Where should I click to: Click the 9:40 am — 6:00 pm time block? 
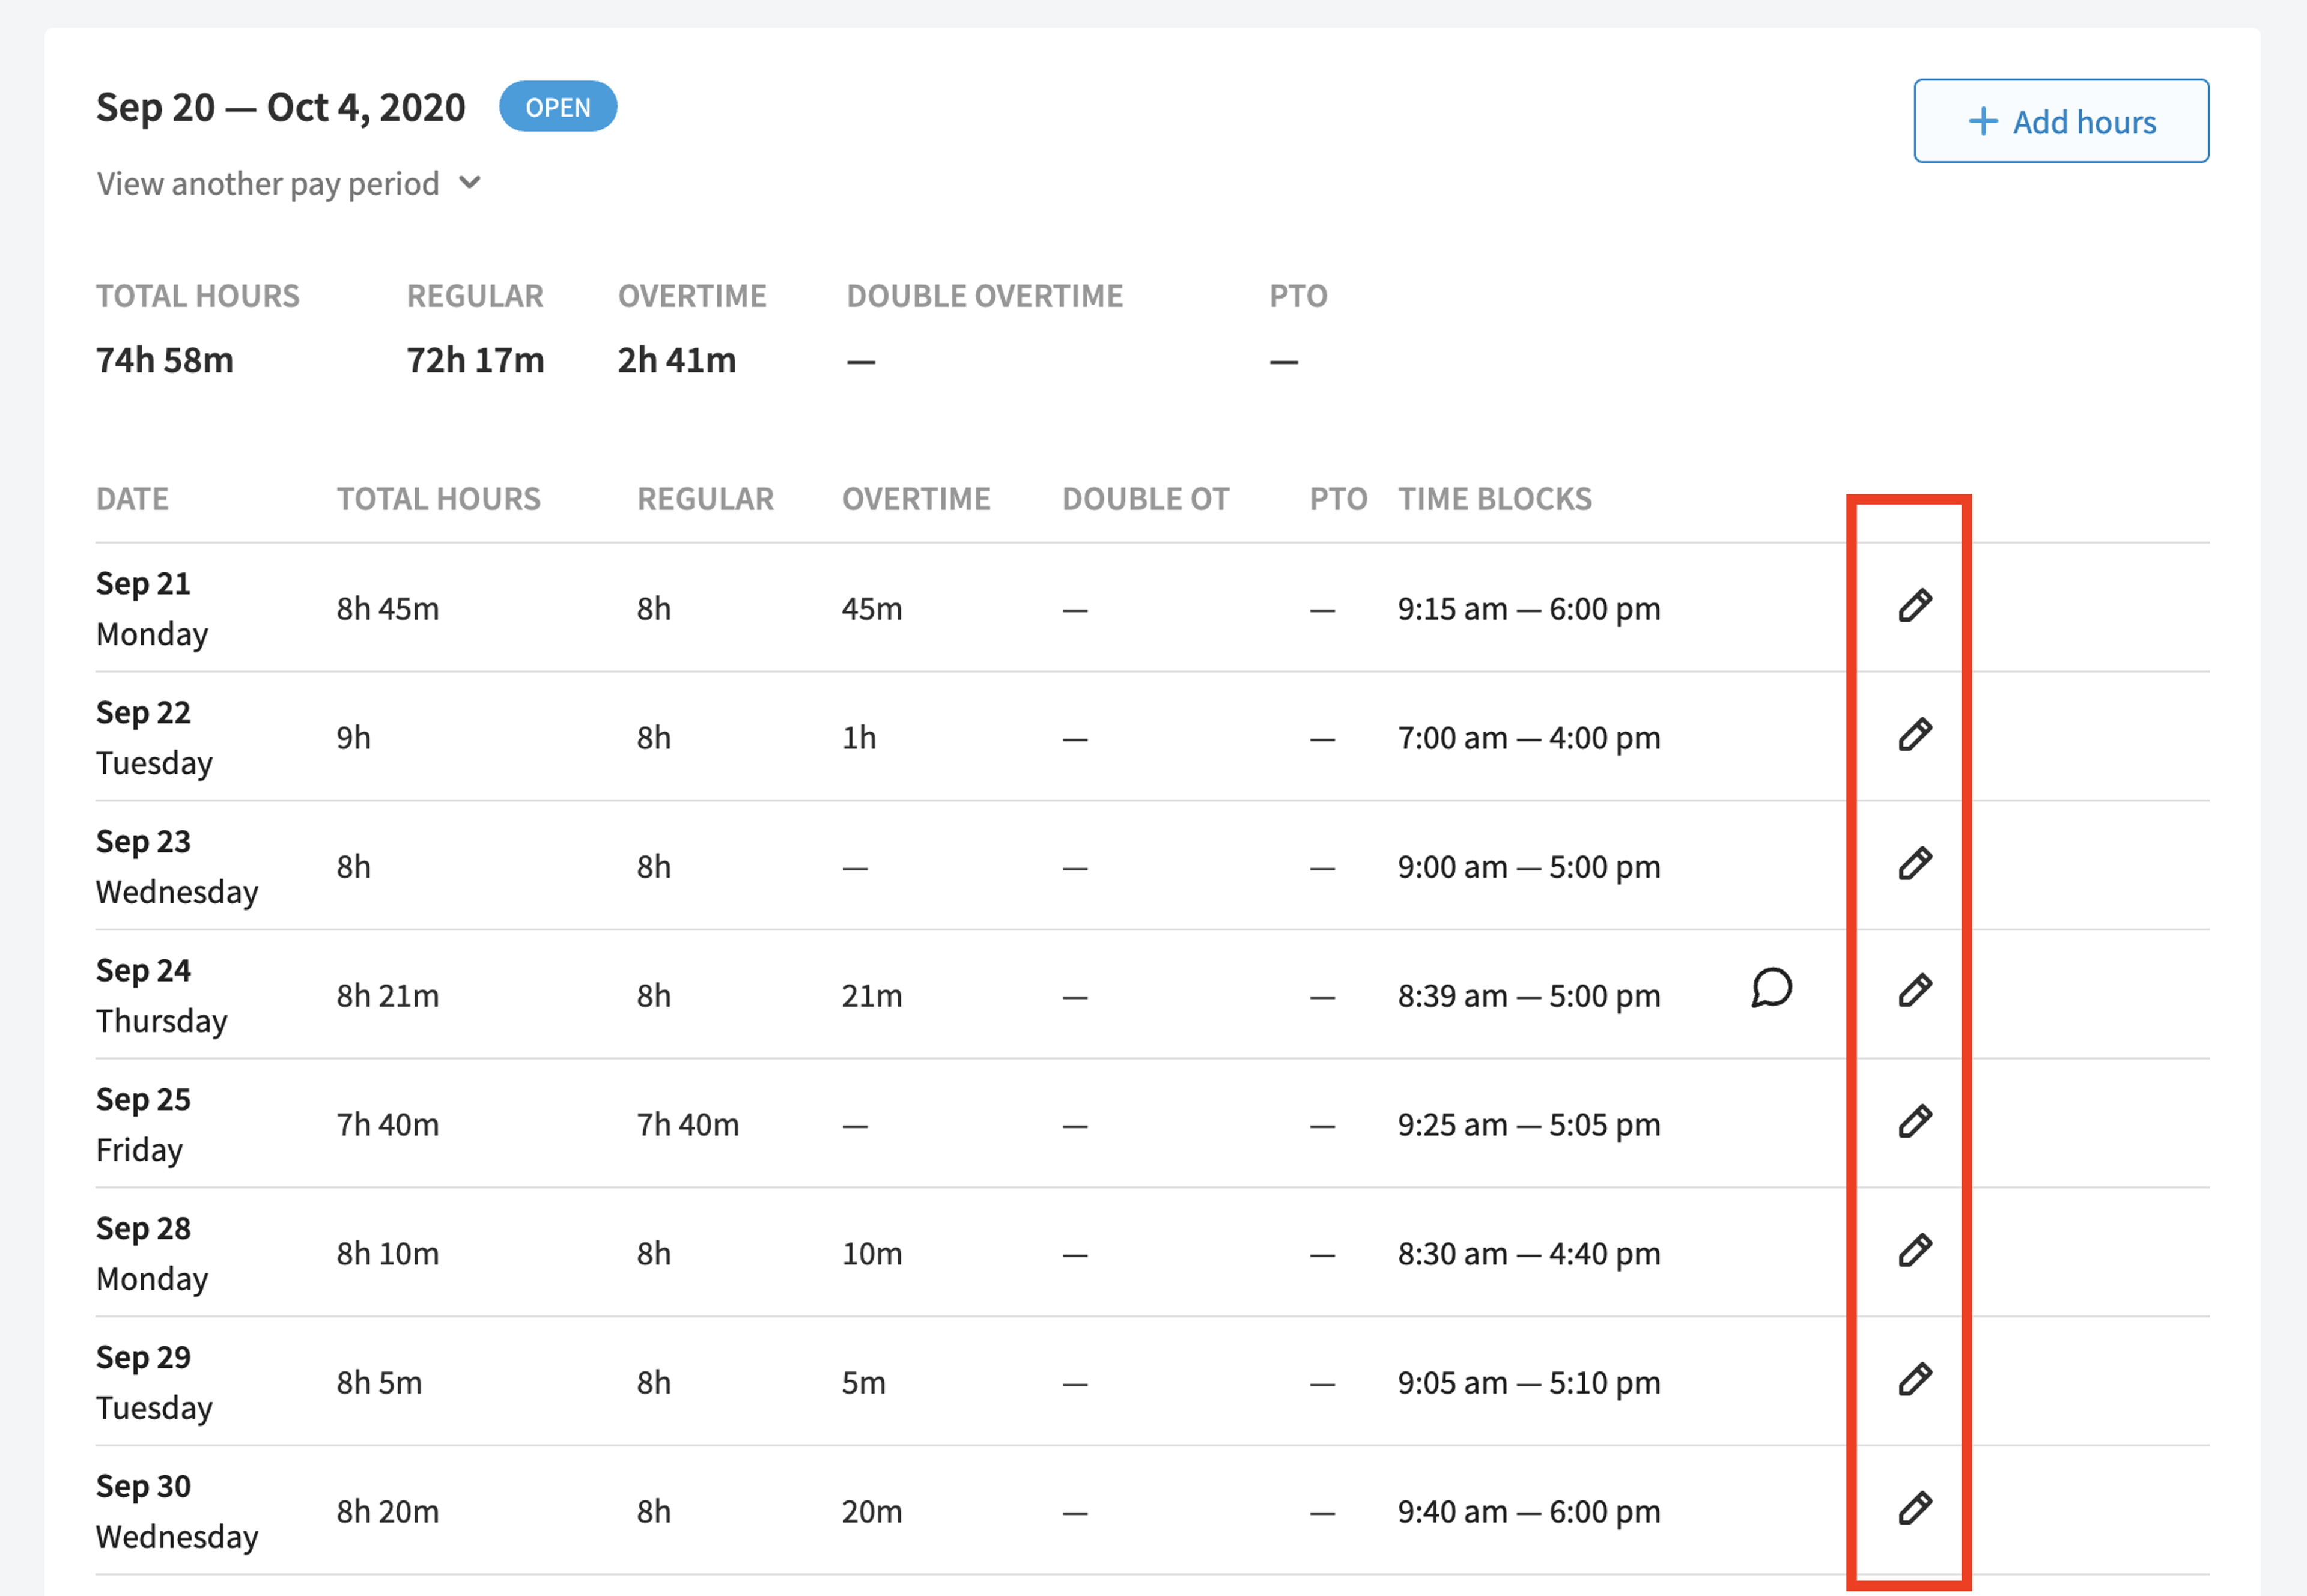1529,1512
